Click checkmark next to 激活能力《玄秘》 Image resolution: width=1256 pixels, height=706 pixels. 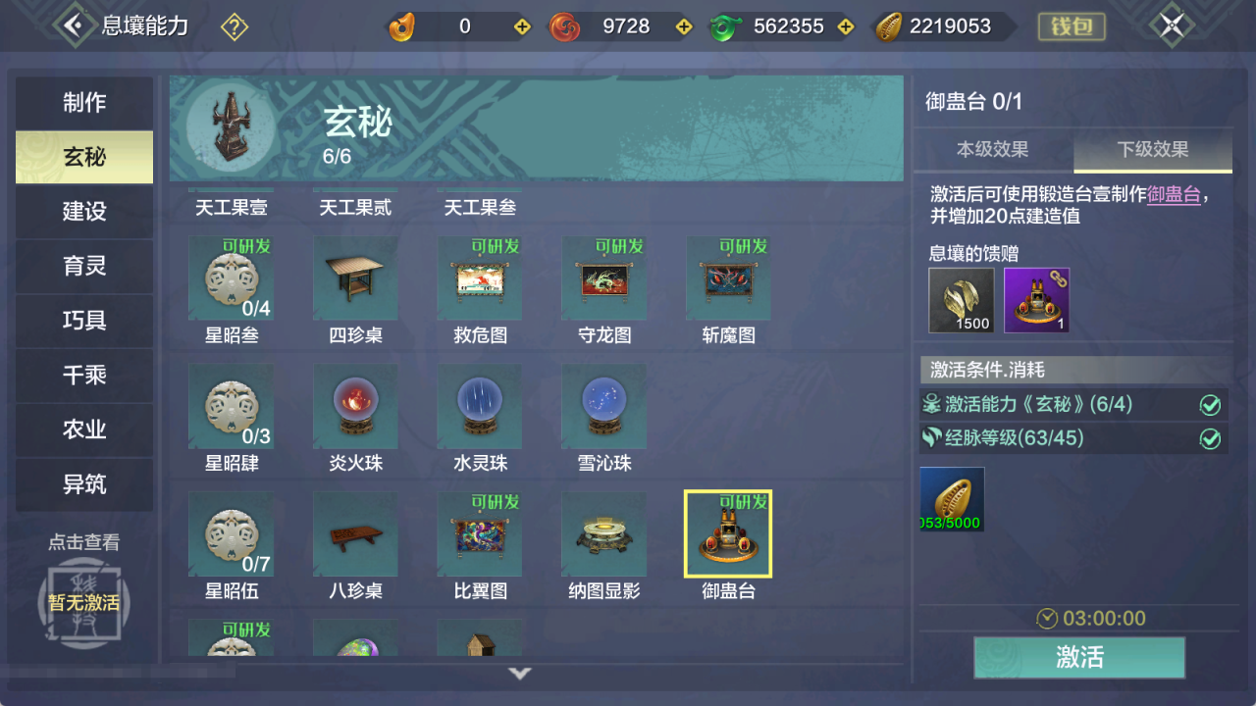[x=1210, y=405]
